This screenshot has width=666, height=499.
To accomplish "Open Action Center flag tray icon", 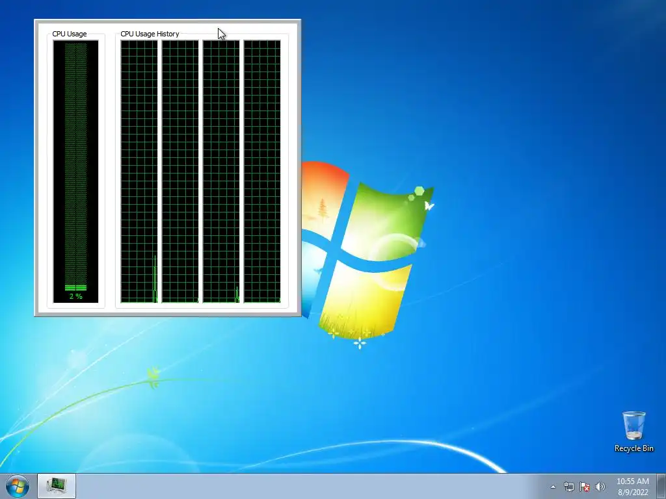I will pos(585,487).
